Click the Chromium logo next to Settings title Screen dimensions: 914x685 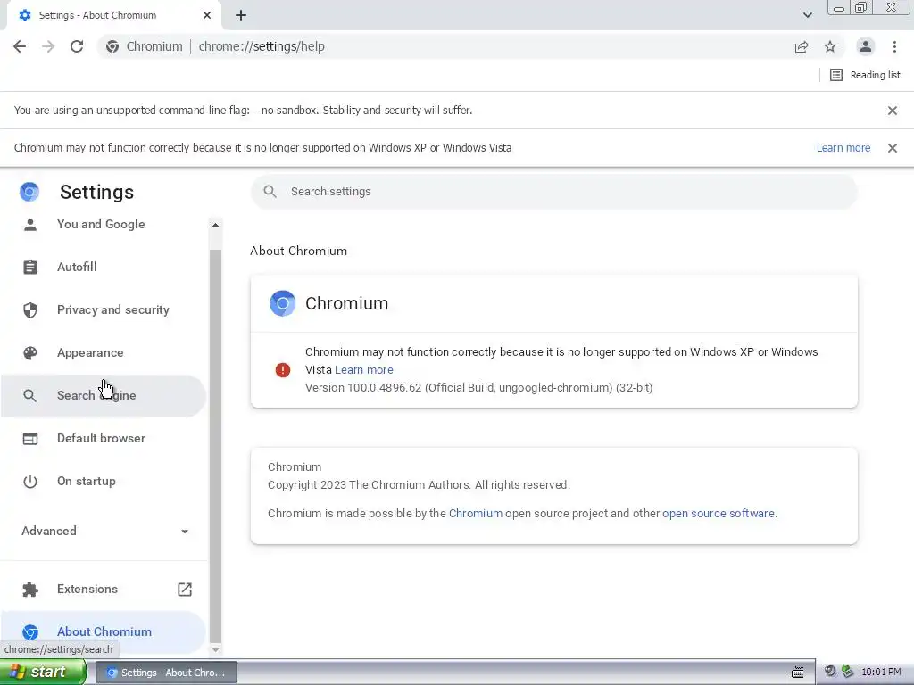pos(29,192)
